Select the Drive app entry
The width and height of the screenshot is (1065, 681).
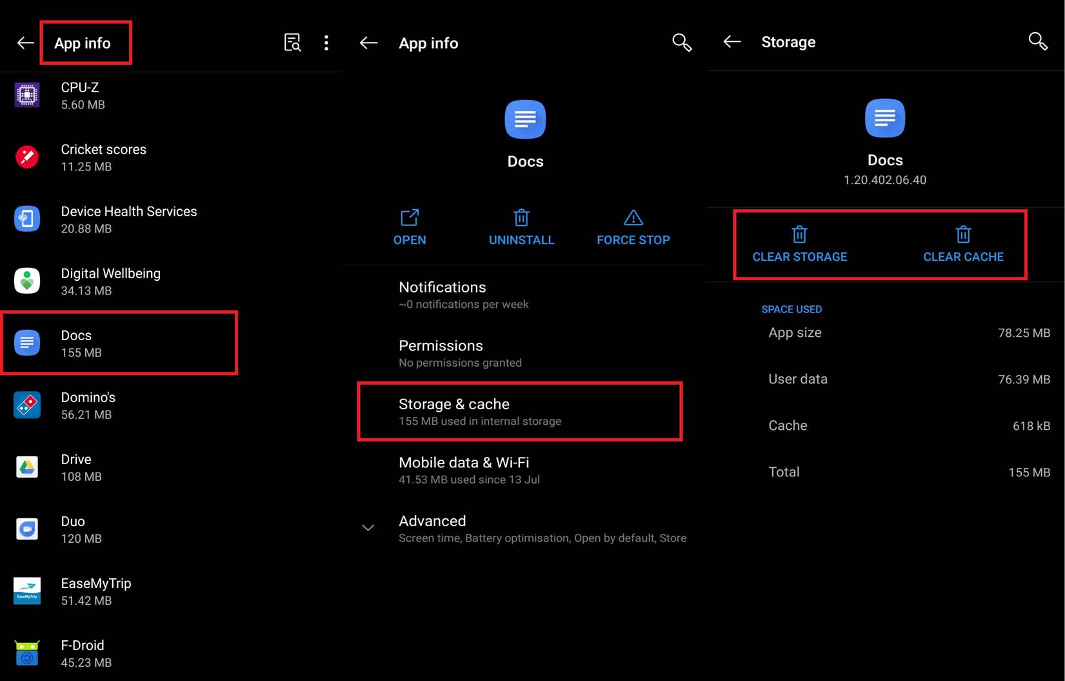(x=170, y=467)
